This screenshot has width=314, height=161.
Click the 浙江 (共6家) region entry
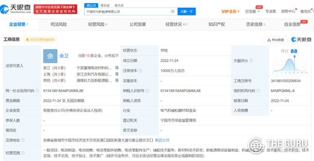pos(54,68)
